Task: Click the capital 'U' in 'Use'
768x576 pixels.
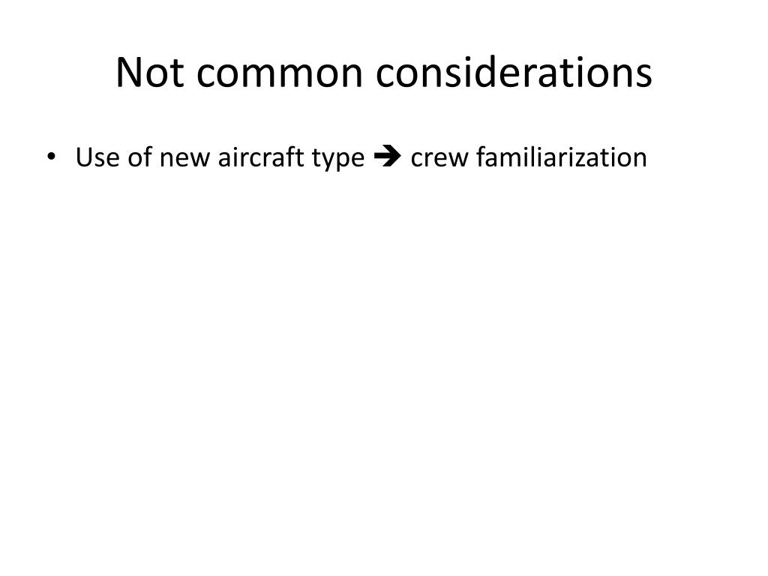Action: click(84, 157)
